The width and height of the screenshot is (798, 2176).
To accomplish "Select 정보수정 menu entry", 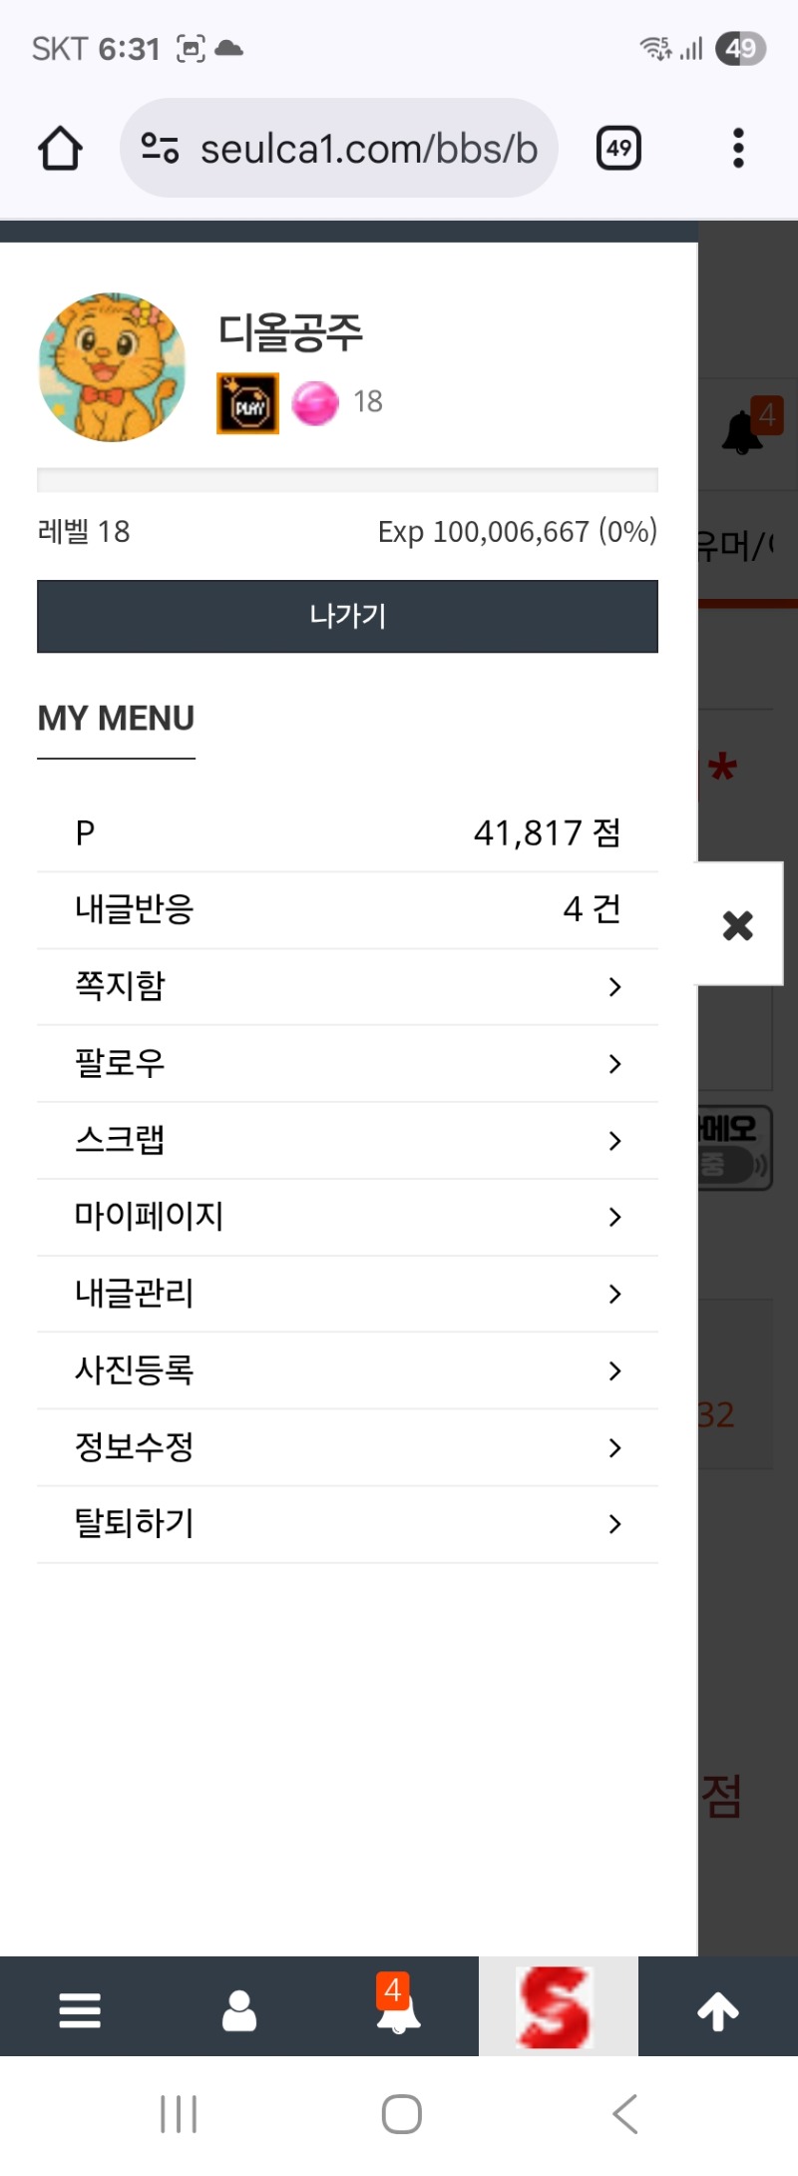I will 347,1447.
